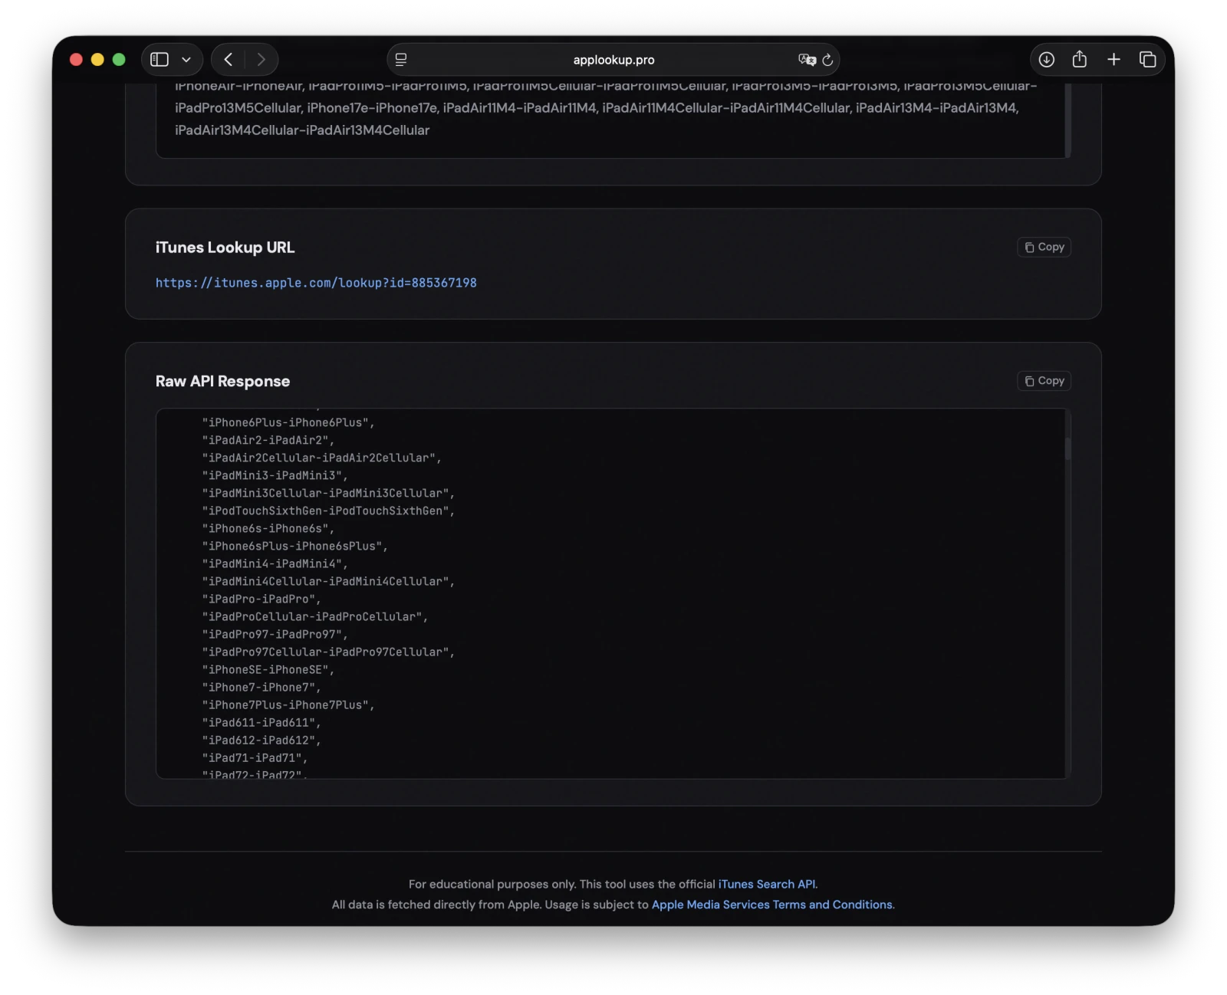Click the "iPhoneSE-iPhoneSE" line

pyautogui.click(x=268, y=669)
